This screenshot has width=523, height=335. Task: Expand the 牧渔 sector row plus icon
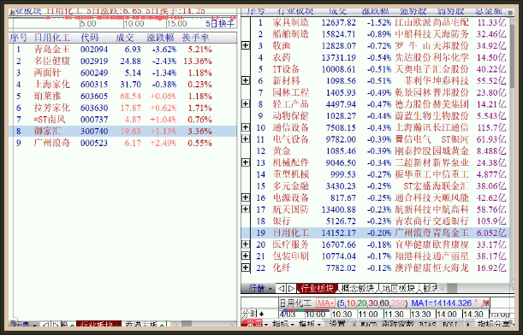click(x=246, y=45)
